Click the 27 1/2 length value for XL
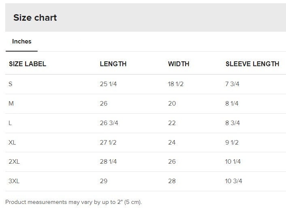The image size is (286, 212). tap(108, 142)
